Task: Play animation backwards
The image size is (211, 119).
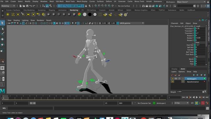Action: tap(194, 97)
